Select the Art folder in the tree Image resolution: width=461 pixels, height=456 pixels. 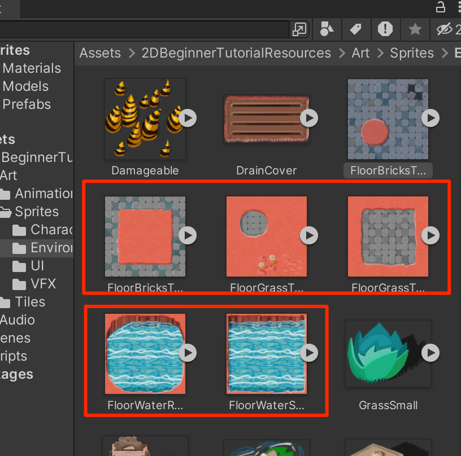click(x=8, y=176)
